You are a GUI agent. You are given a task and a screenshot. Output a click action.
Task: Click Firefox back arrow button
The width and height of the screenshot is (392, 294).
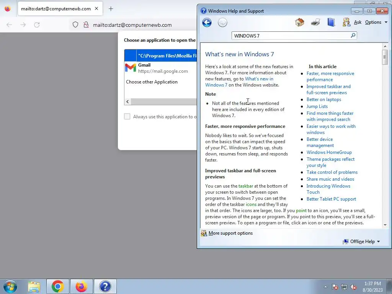tap(9, 25)
